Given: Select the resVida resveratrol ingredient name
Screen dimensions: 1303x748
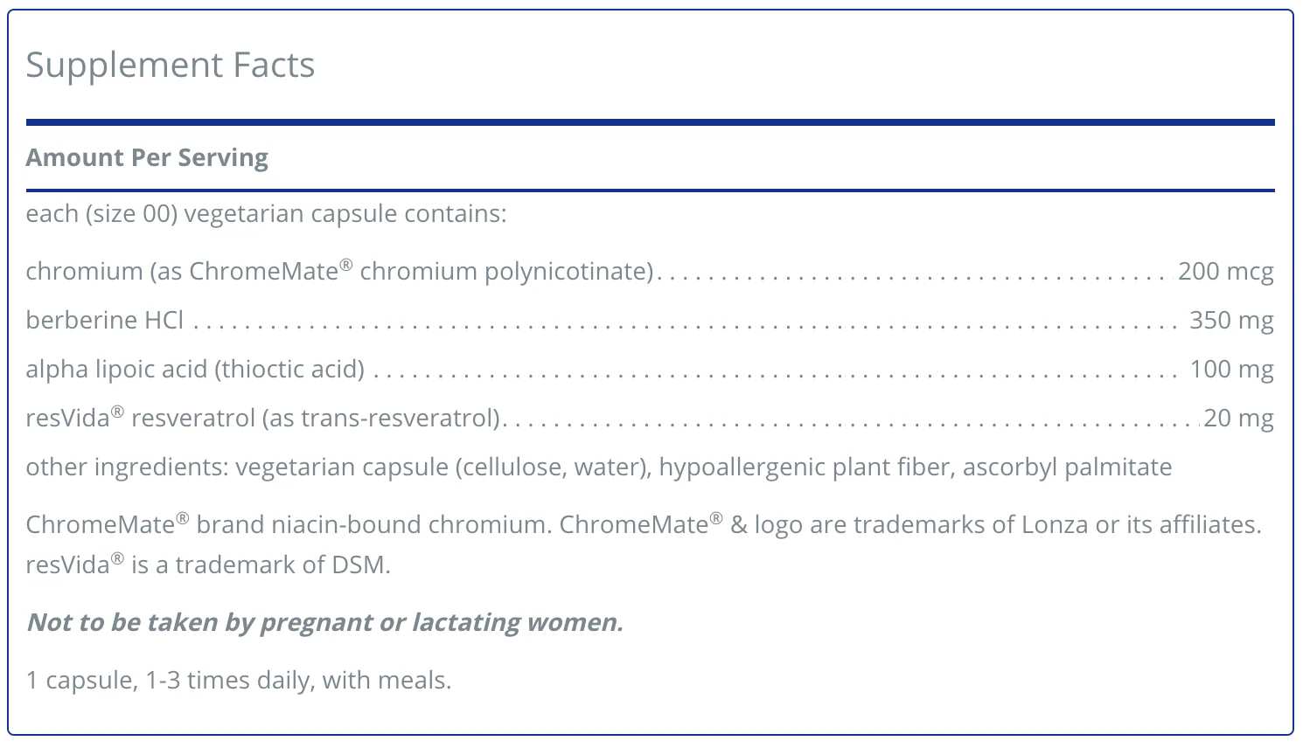Looking at the screenshot, I should 263,419.
